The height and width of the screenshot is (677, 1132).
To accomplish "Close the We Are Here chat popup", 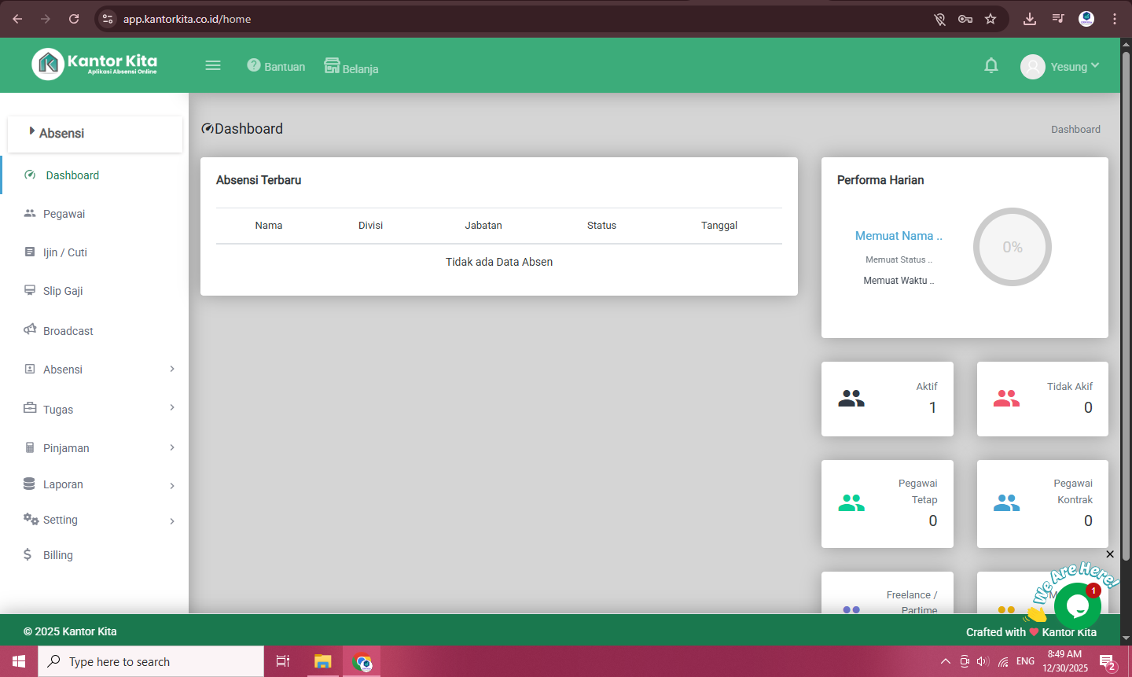I will pos(1110,554).
